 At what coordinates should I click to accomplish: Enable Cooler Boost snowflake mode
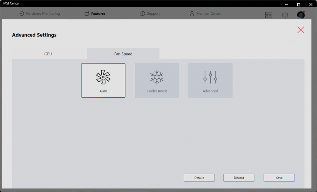tap(157, 80)
